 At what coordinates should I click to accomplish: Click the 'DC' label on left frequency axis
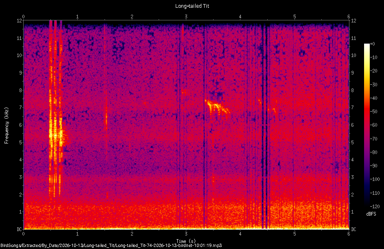pos(19,229)
